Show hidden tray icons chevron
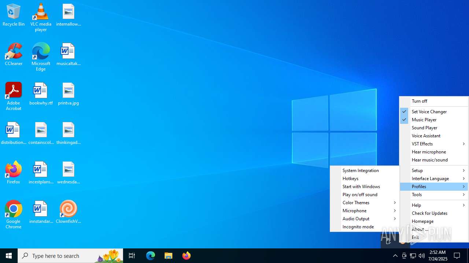This screenshot has width=469, height=263. 395,256
